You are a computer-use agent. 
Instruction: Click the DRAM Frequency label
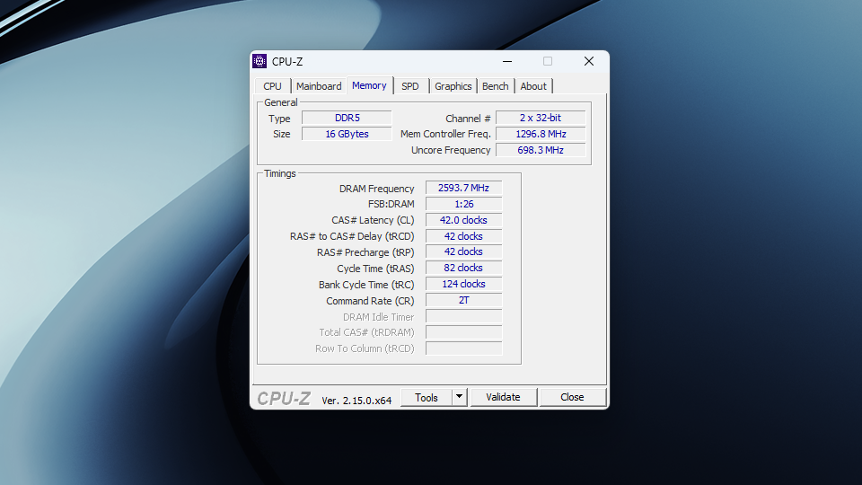(376, 189)
